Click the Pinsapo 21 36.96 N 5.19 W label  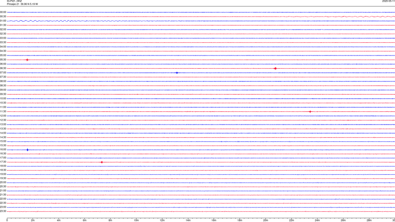[22, 4]
